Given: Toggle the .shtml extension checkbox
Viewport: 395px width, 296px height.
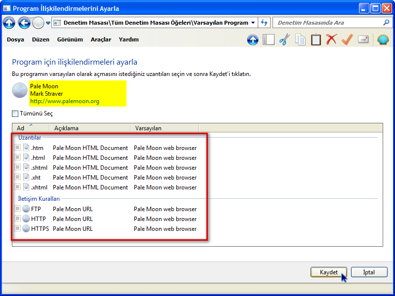Looking at the screenshot, I should pyautogui.click(x=17, y=167).
